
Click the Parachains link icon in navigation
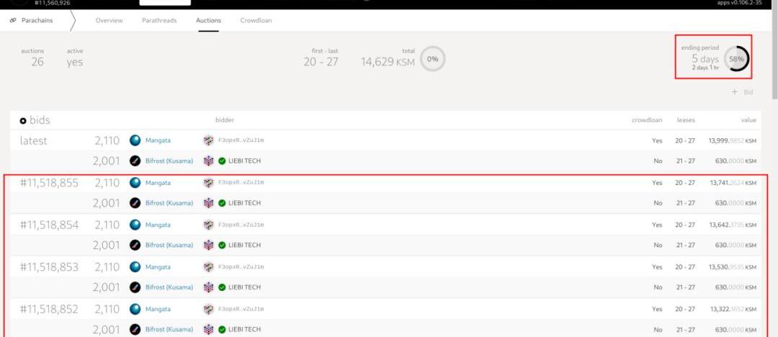pyautogui.click(x=14, y=20)
